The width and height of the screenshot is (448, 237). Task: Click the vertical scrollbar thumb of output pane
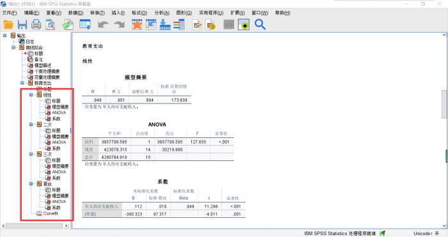tap(444, 104)
